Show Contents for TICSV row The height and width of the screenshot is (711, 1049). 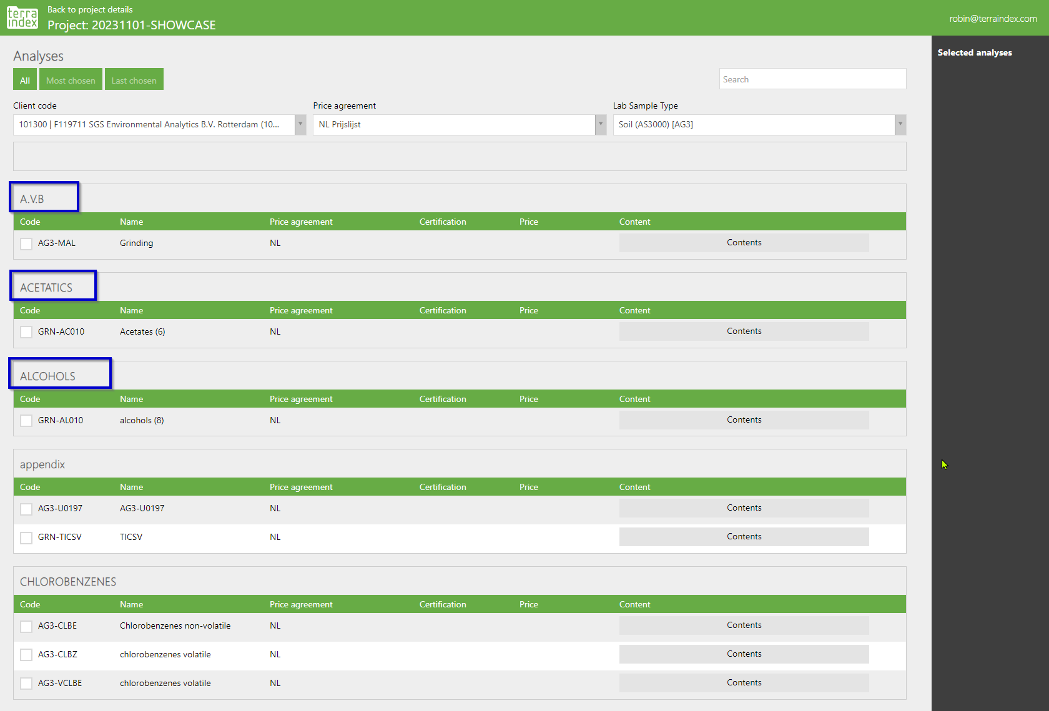744,537
